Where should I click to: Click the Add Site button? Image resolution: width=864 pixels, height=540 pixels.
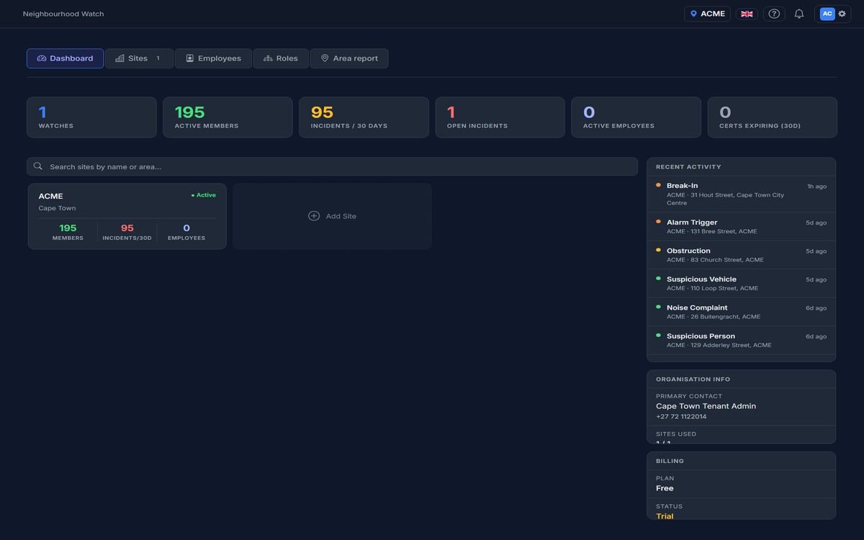tap(332, 216)
